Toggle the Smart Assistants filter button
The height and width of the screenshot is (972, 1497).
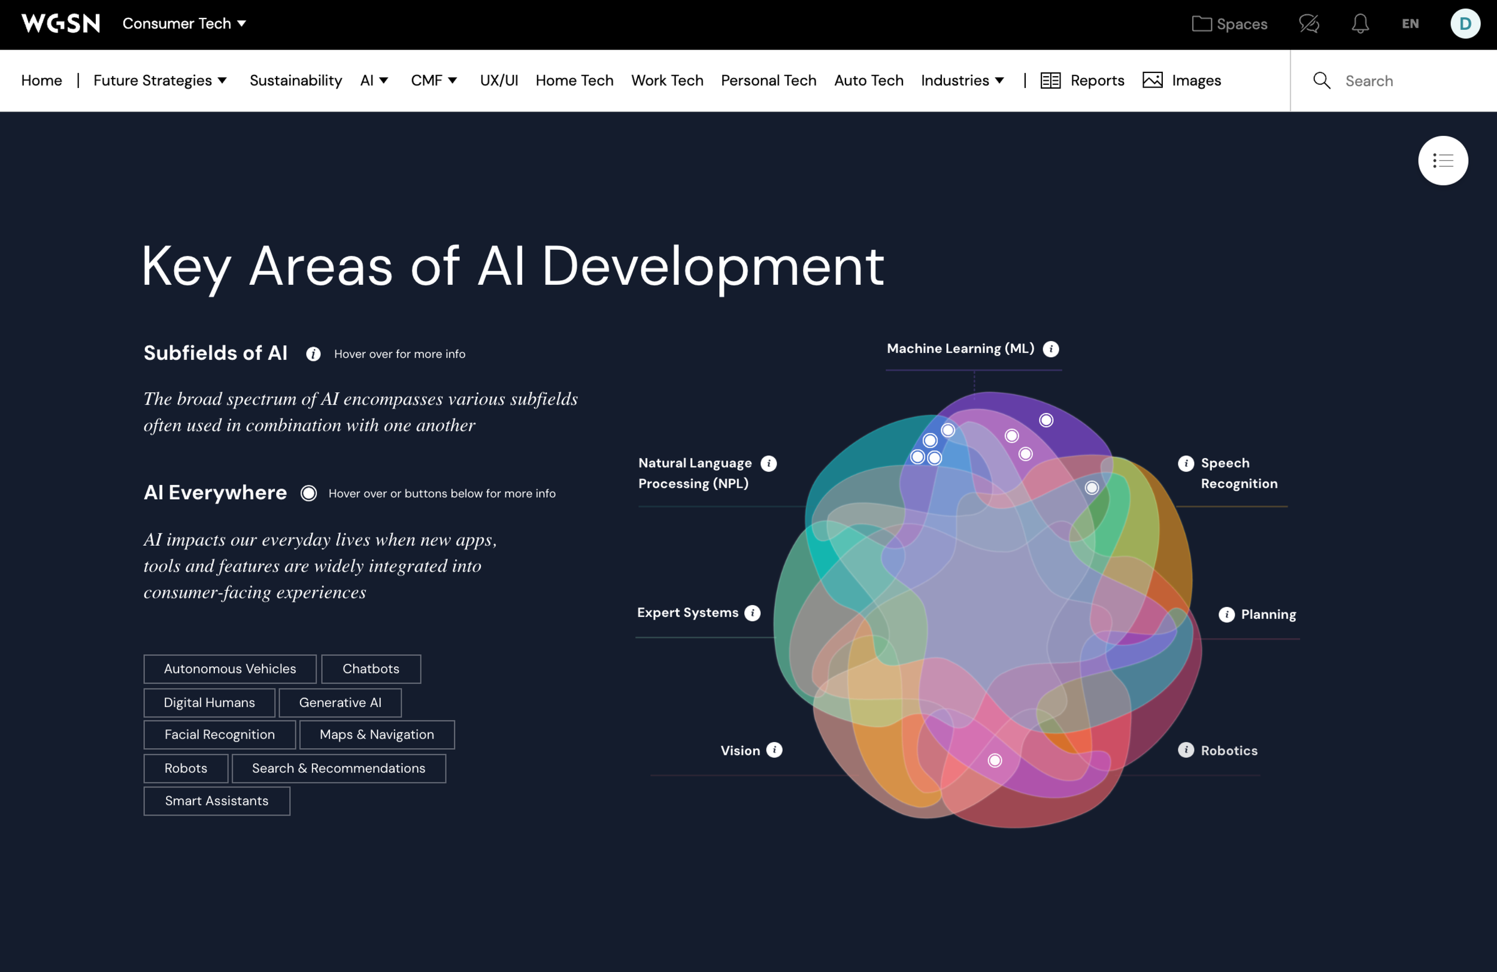216,801
